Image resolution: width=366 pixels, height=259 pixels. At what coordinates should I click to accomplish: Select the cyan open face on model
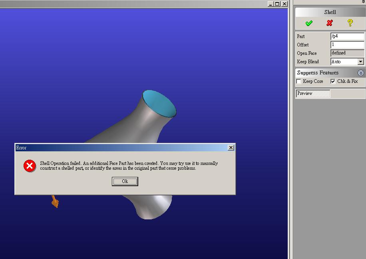pos(159,104)
